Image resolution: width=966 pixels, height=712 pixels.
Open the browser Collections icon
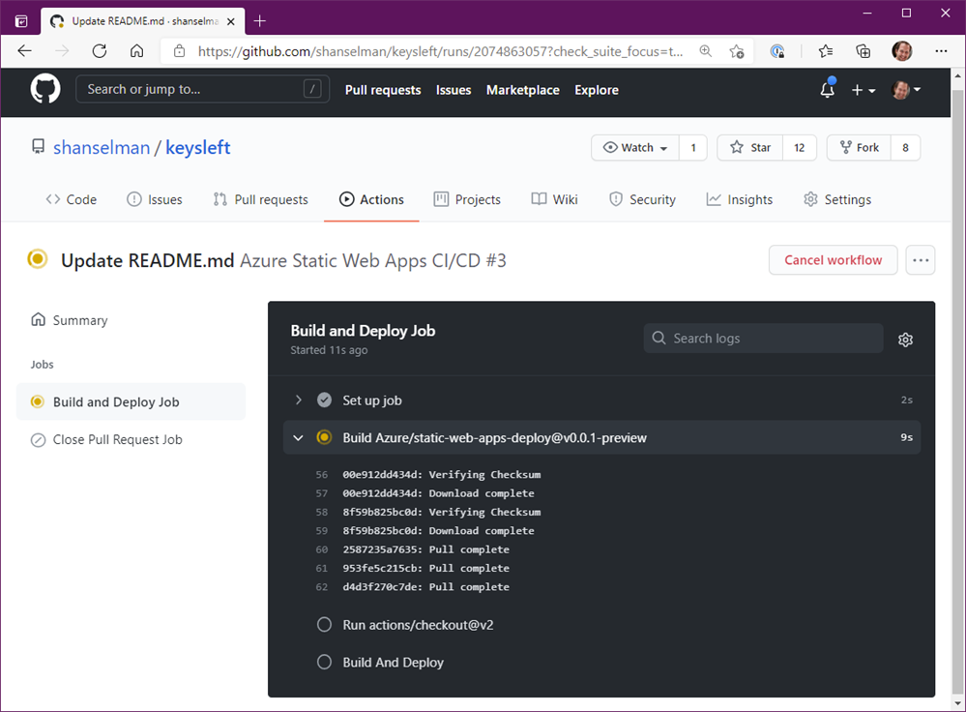point(864,51)
